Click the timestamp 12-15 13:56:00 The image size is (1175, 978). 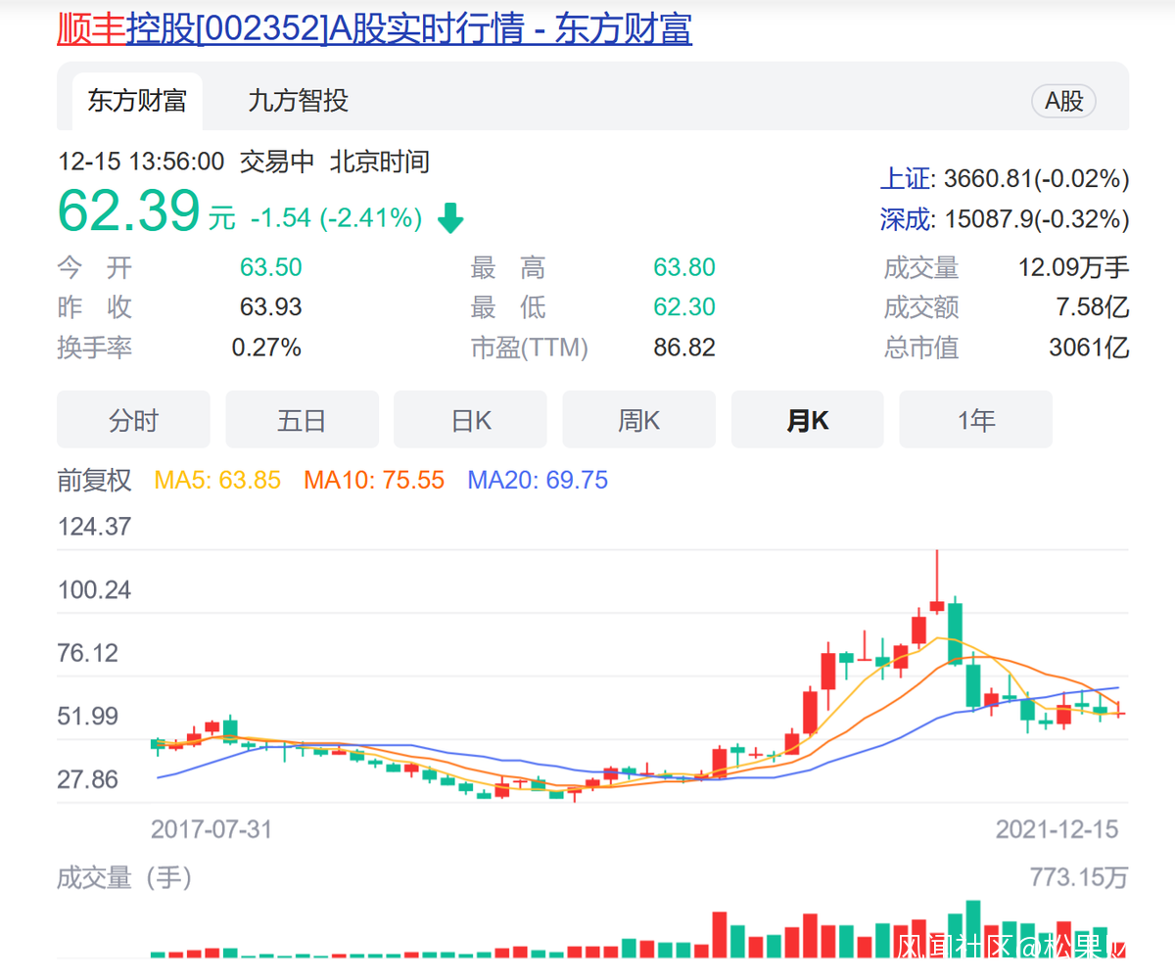tap(141, 162)
